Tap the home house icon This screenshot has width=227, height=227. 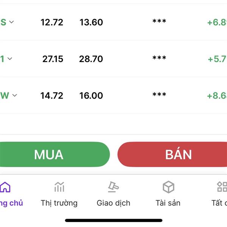pyautogui.click(x=5, y=187)
